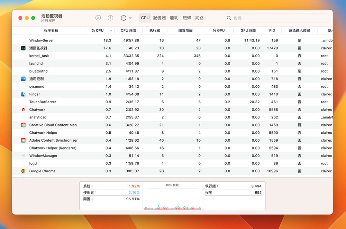Image resolution: width=346 pixels, height=229 pixels.
Task: Click into the 搜尋 search field
Action: click(x=277, y=18)
